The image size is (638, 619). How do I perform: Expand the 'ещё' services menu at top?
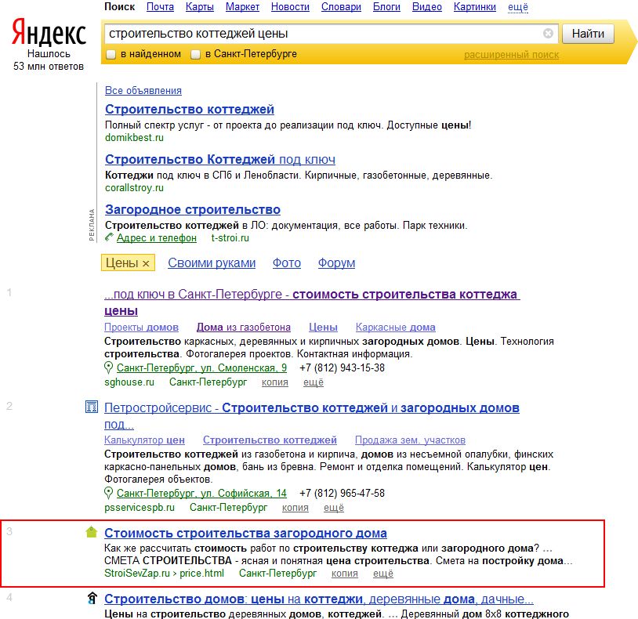coord(518,7)
